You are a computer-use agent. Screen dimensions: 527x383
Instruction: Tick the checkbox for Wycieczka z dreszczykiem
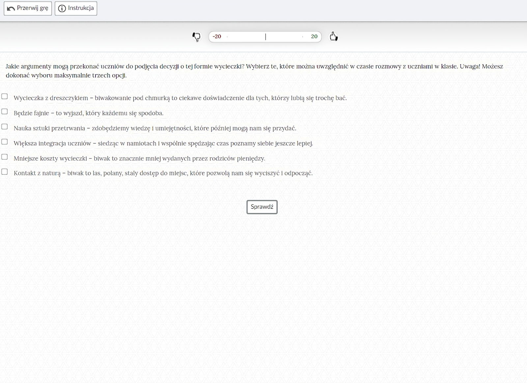[5, 96]
